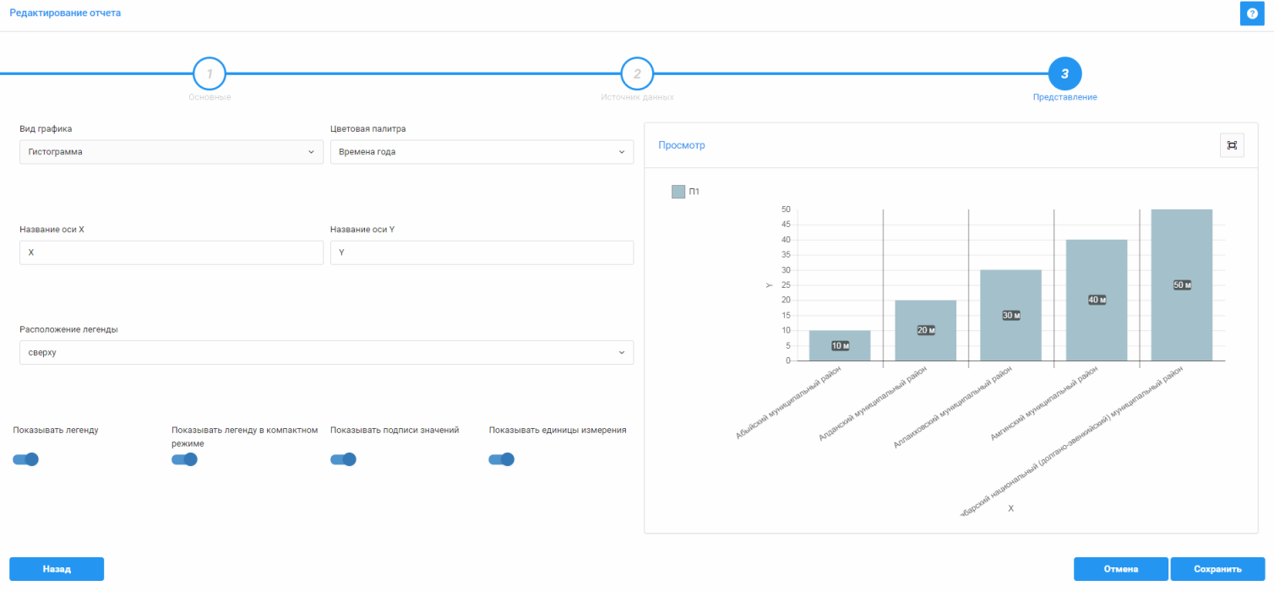Image resolution: width=1274 pixels, height=591 pixels.
Task: Open the Цветовая палитра dropdown
Action: coord(482,152)
